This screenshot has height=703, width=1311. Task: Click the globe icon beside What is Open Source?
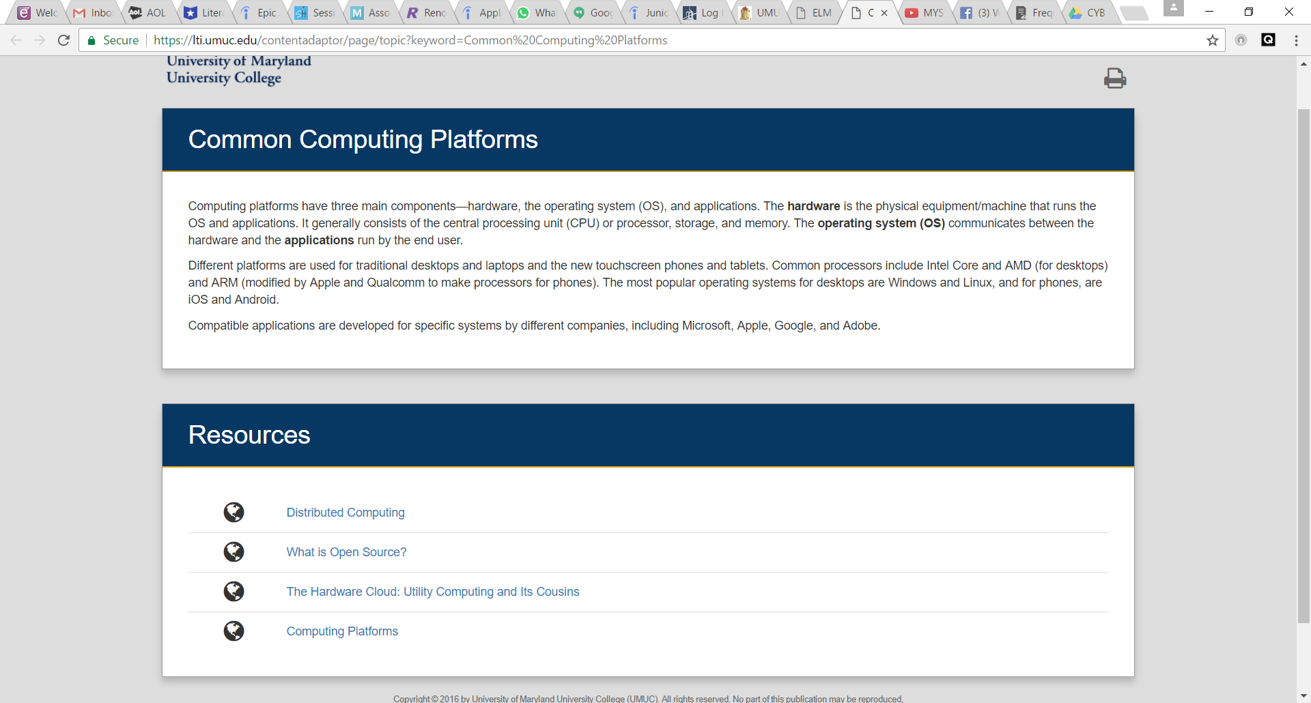point(234,552)
